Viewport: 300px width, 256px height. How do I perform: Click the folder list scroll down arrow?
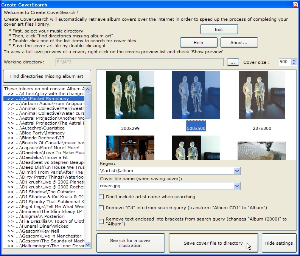coord(88,245)
